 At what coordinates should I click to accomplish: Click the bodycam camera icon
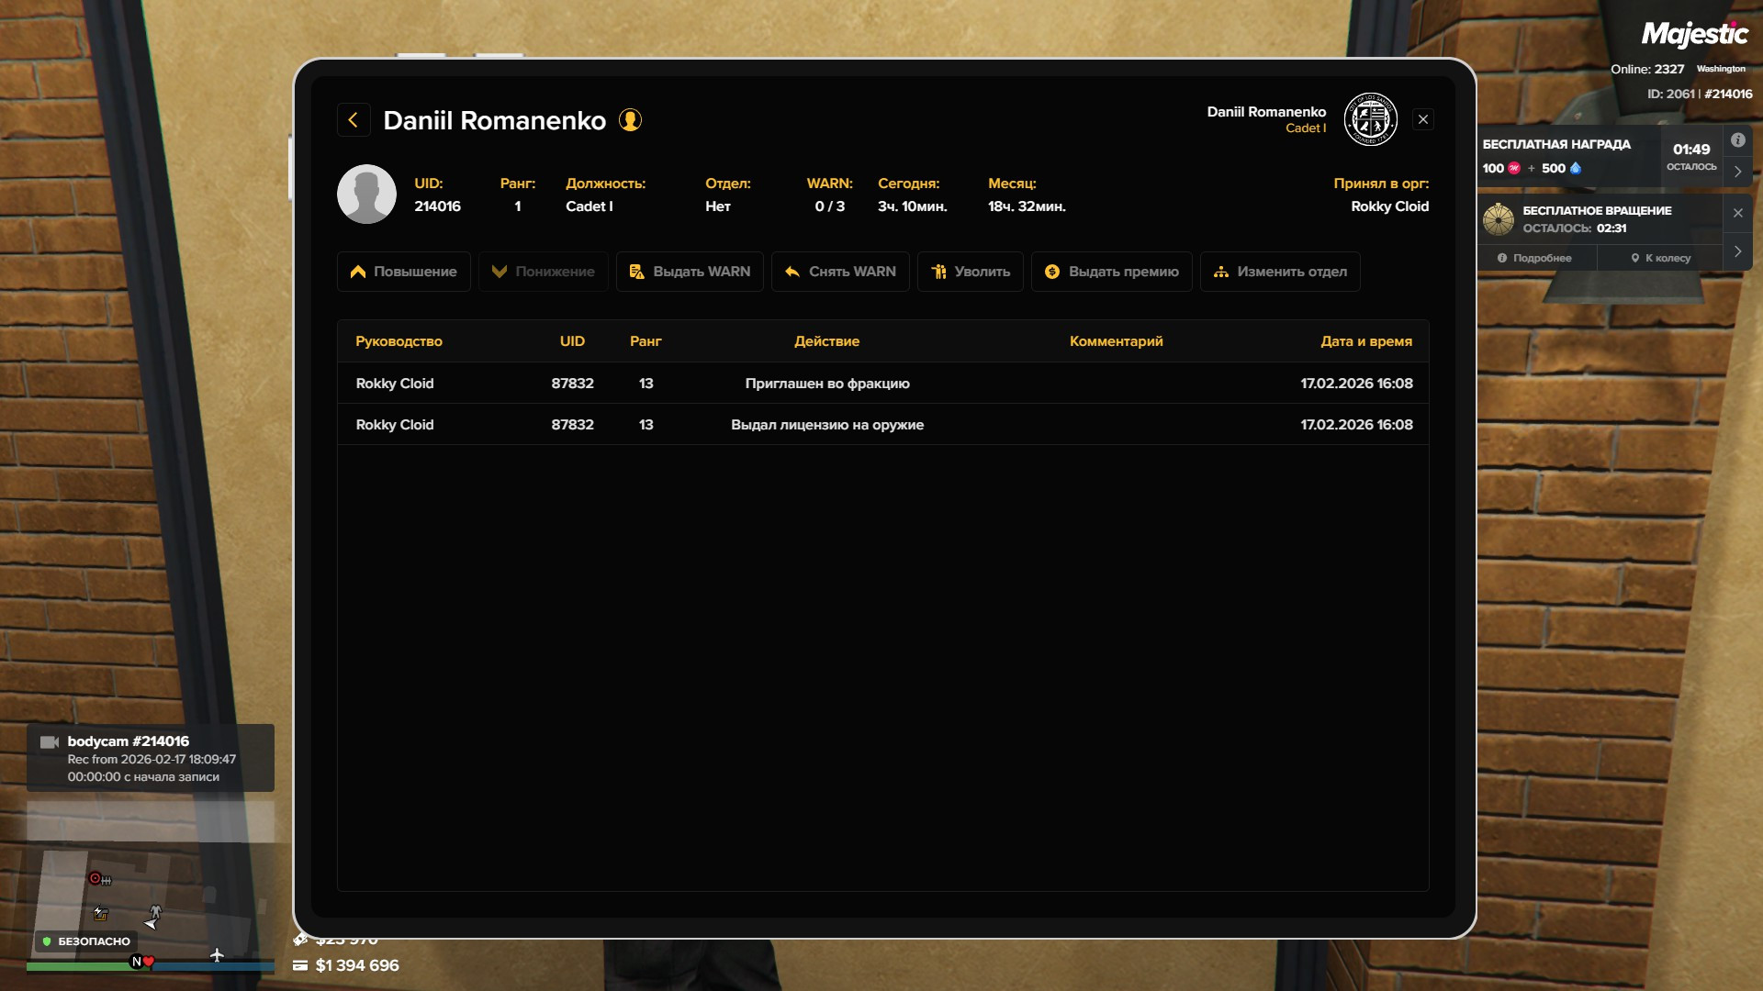(50, 742)
